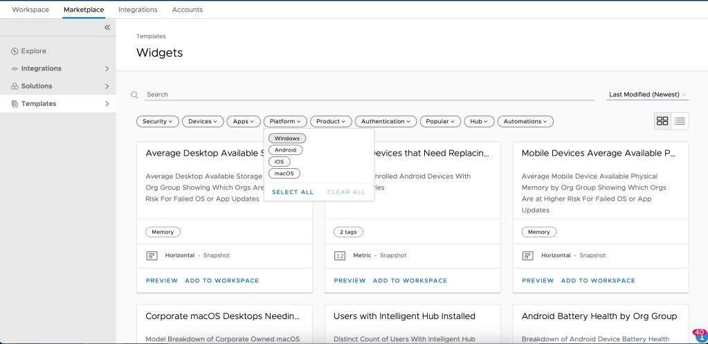The width and height of the screenshot is (708, 344).
Task: Open the Last Modified sort dropdown
Action: [647, 95]
